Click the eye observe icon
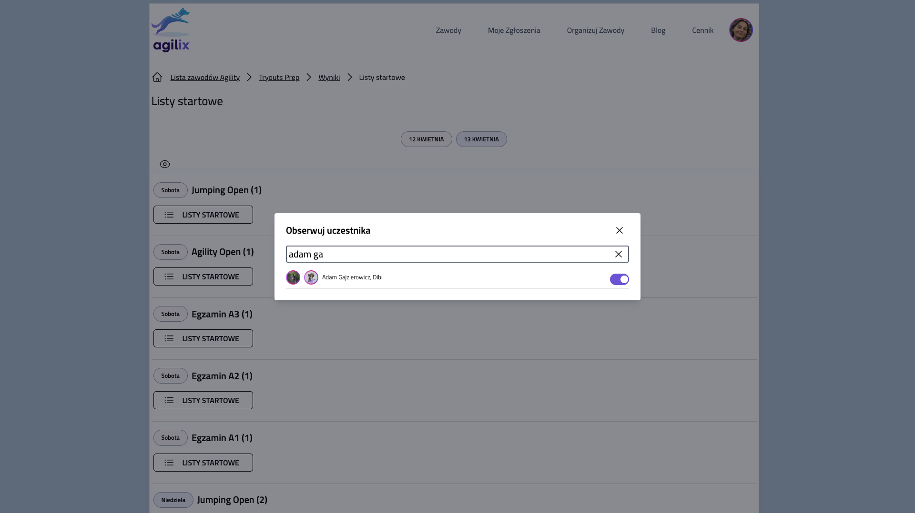 (x=165, y=164)
